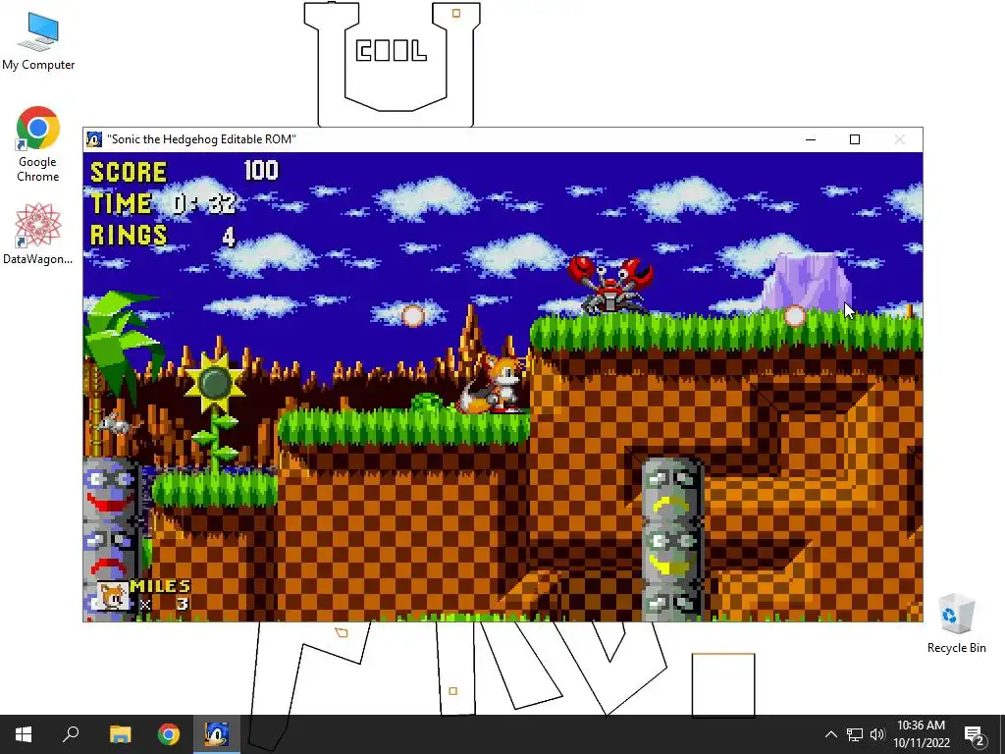Click the rings count 4
Viewport: 1005px width, 754px height.
click(229, 237)
